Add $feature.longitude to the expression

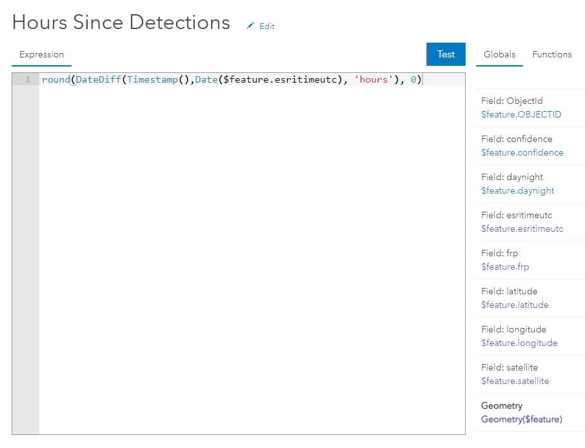519,343
